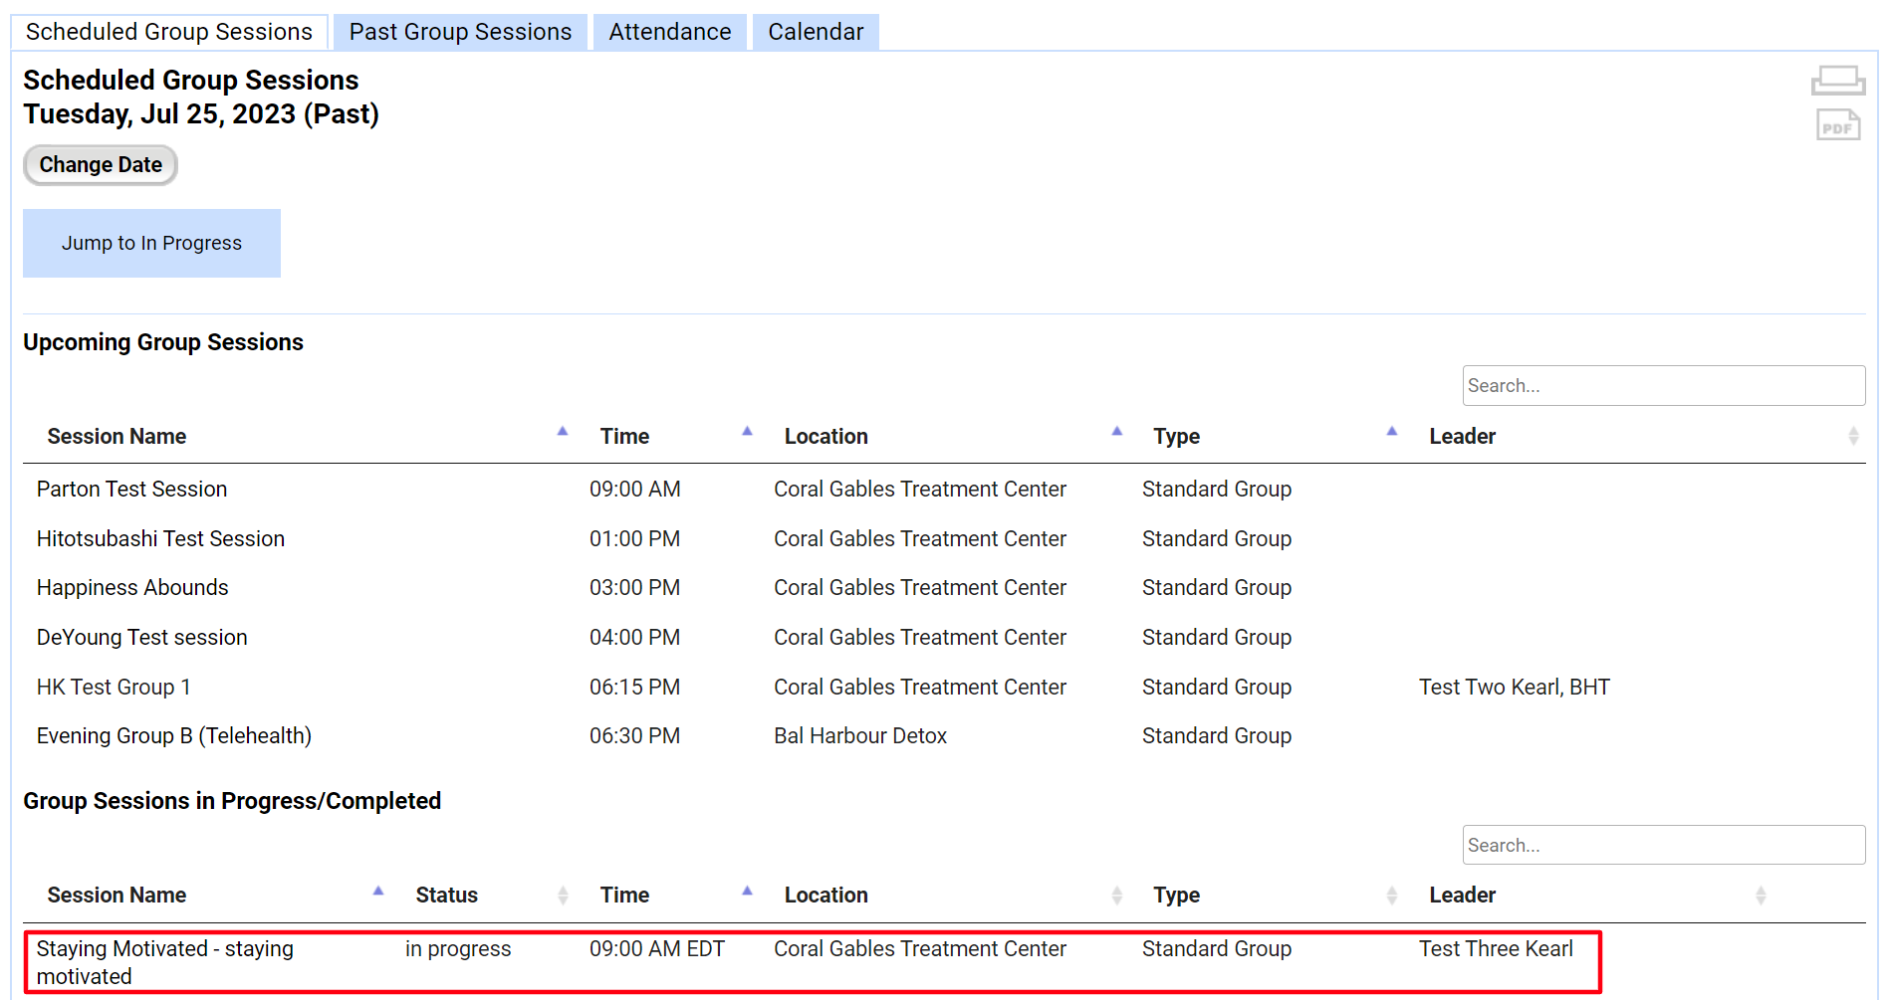Sort upcoming sessions by Type arrow
1890x1000 pixels.
click(x=1391, y=433)
